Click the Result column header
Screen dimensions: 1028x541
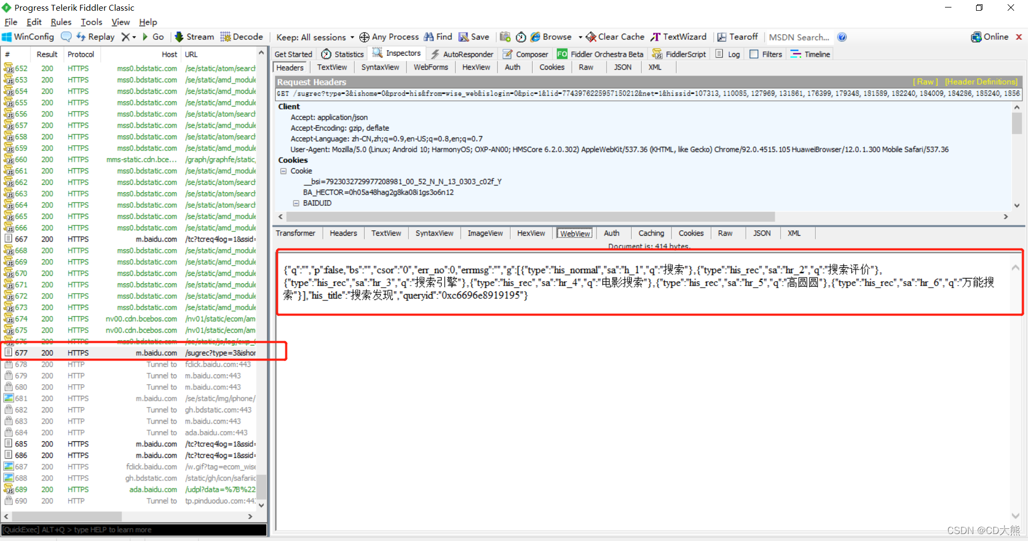tap(47, 55)
